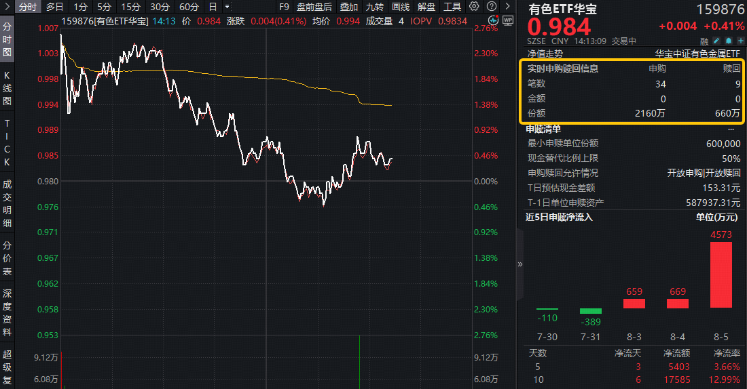Open 超级复 entry in the left sidebar

[7, 367]
